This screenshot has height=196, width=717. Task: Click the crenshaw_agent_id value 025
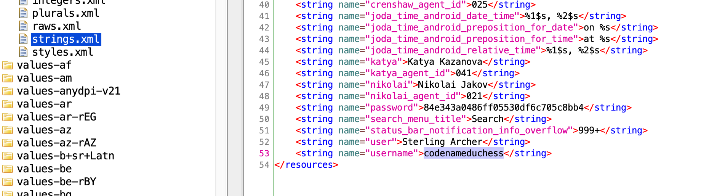[x=480, y=5]
